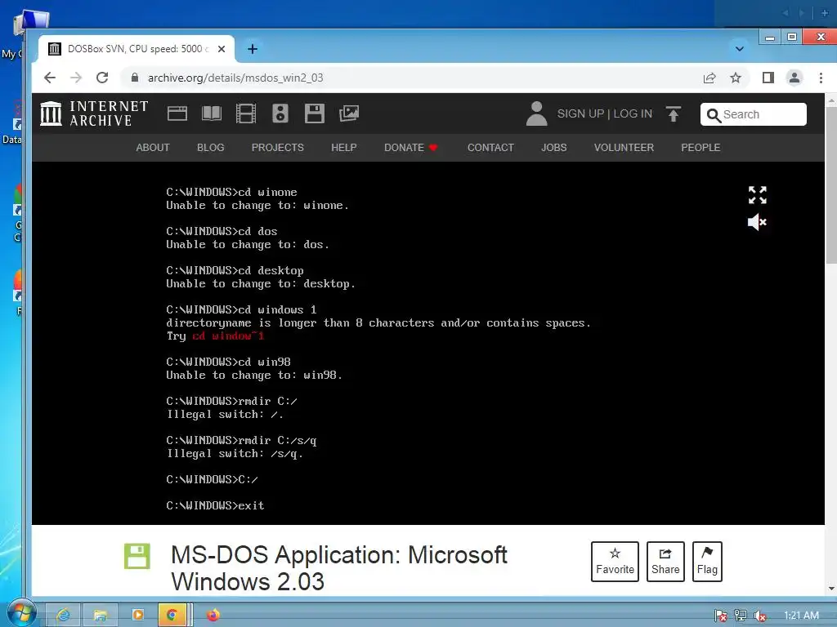Image resolution: width=837 pixels, height=627 pixels.
Task: Reload the archive.org page
Action: coord(102,78)
